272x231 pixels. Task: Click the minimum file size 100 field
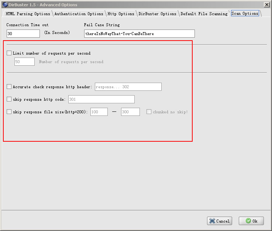99,112
